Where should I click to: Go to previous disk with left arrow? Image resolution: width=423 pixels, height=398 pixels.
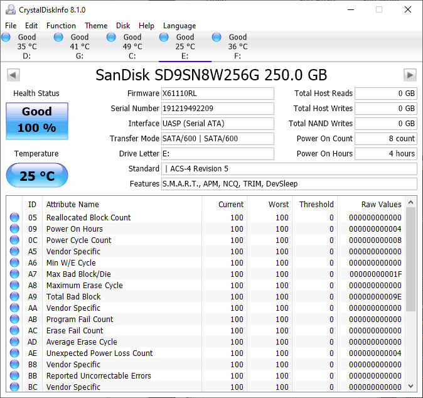13,75
